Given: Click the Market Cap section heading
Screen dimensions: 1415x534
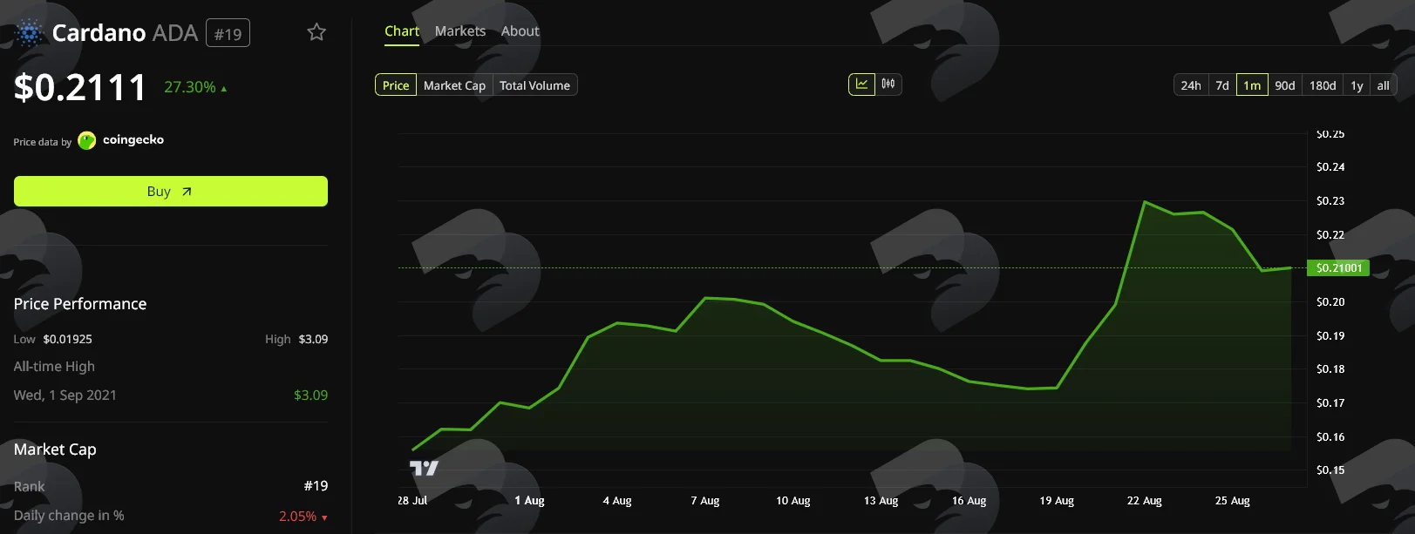Looking at the screenshot, I should [x=55, y=450].
